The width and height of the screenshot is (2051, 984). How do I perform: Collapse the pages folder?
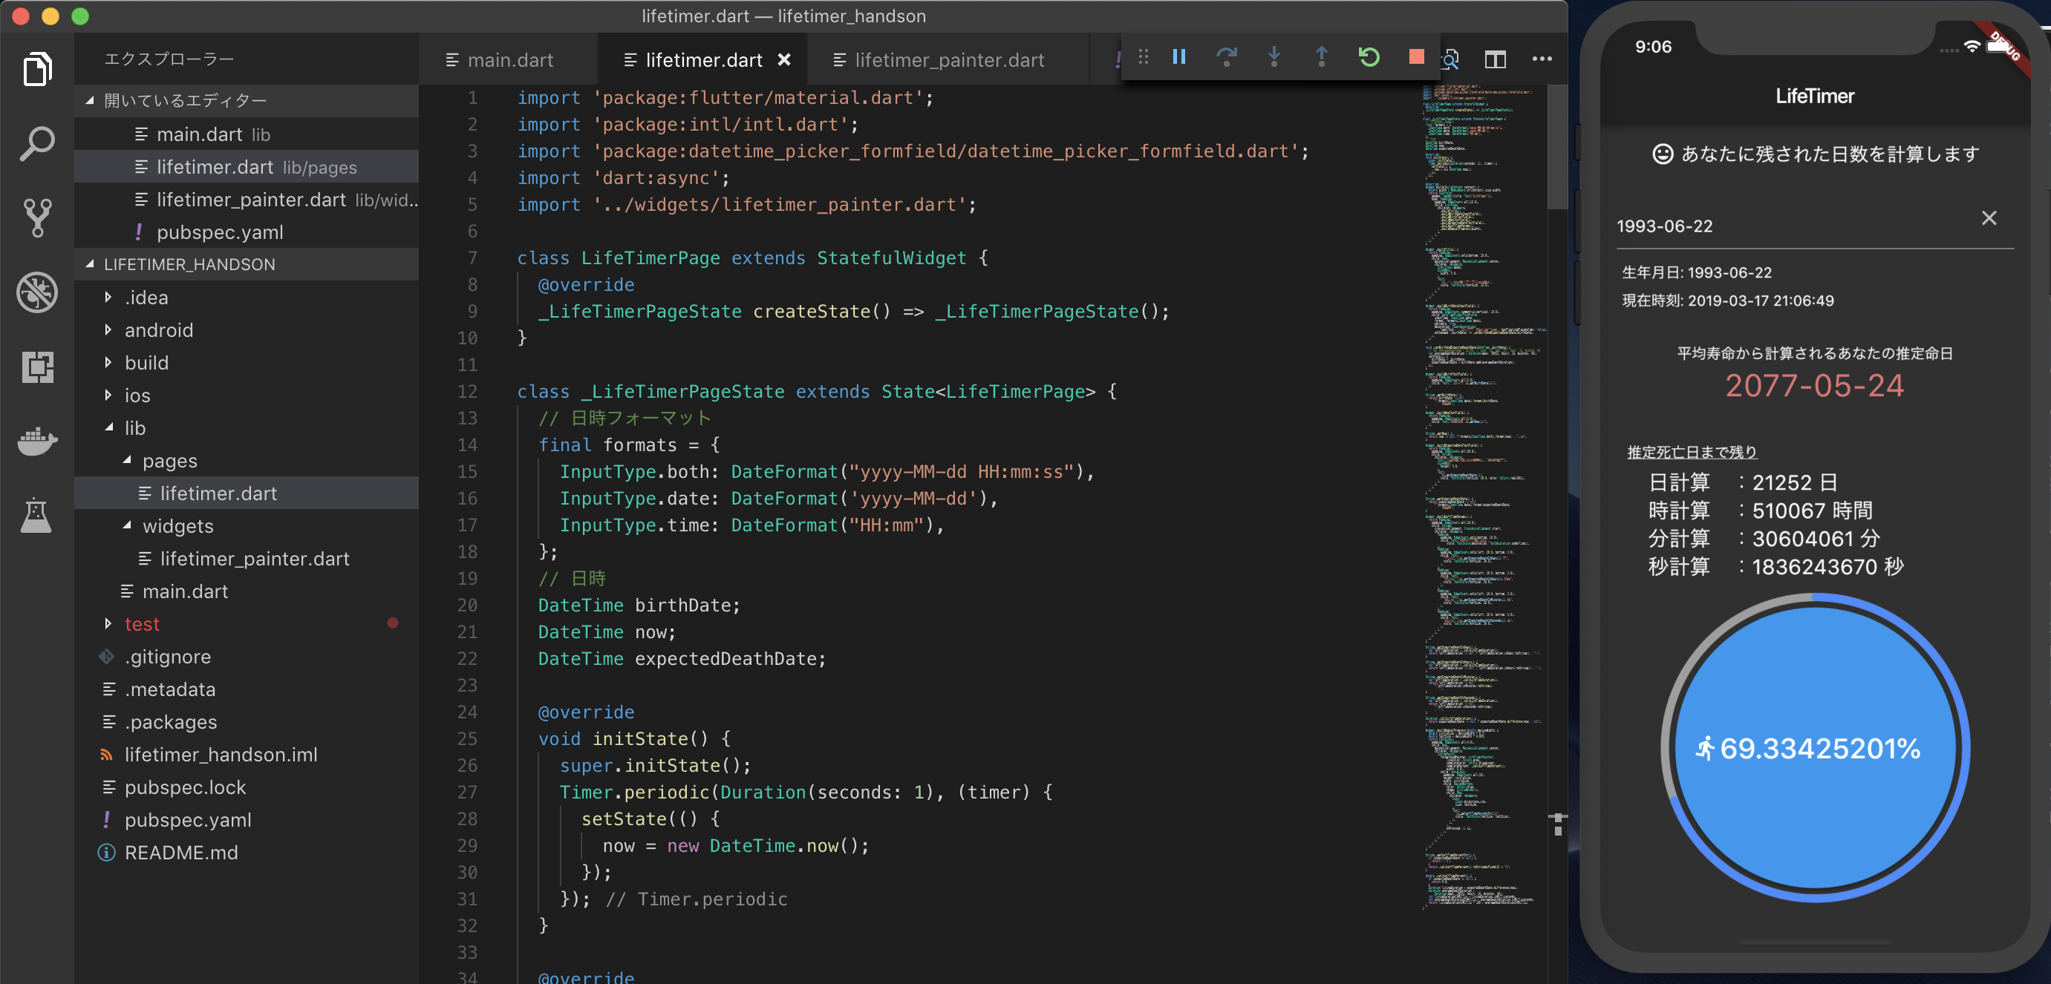click(x=247, y=461)
